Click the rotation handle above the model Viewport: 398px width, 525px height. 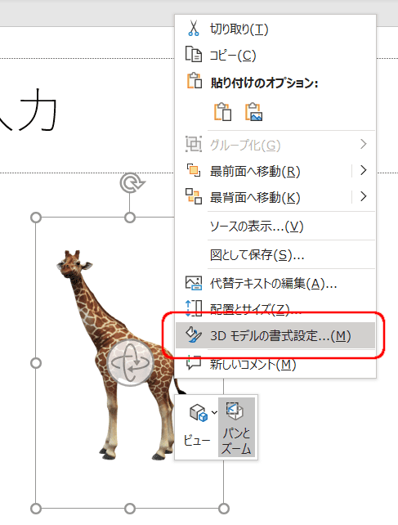132,183
